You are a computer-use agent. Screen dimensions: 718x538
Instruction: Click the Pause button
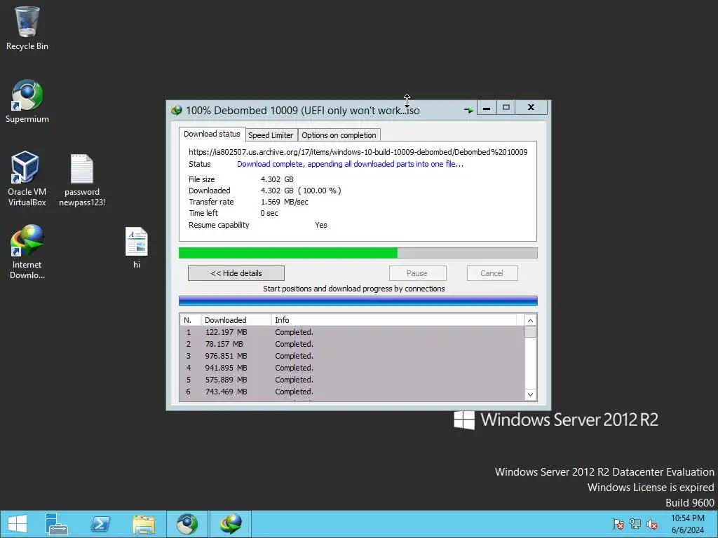(417, 273)
